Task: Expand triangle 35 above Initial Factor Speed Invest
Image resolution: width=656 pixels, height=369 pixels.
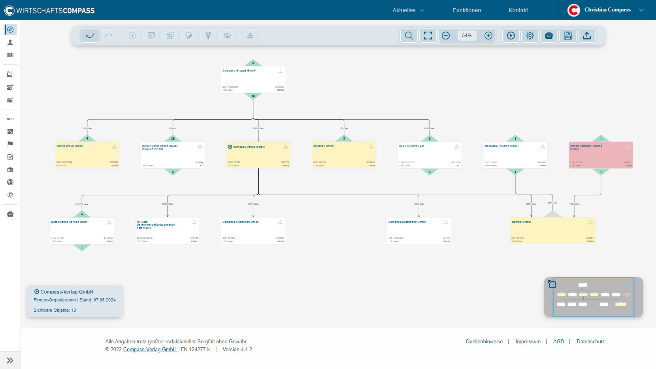Action: click(173, 138)
